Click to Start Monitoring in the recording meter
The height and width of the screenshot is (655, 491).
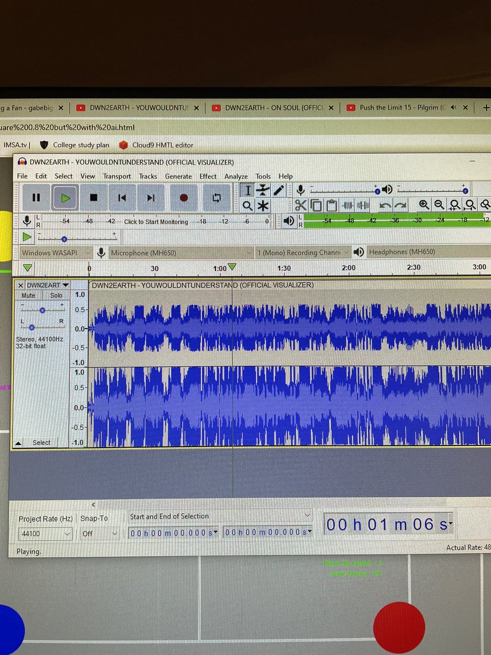point(155,222)
